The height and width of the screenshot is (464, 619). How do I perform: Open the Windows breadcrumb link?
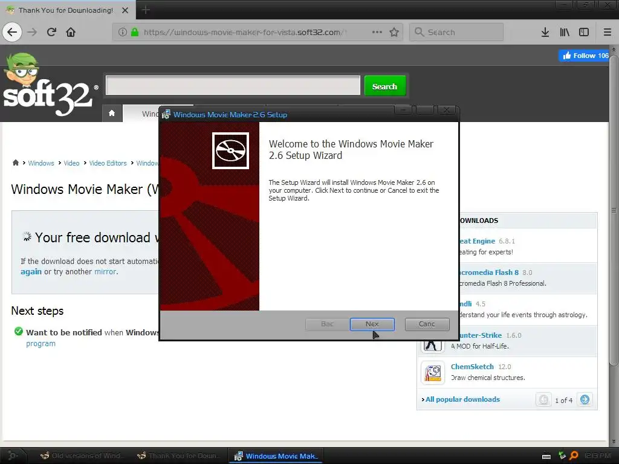click(x=41, y=163)
